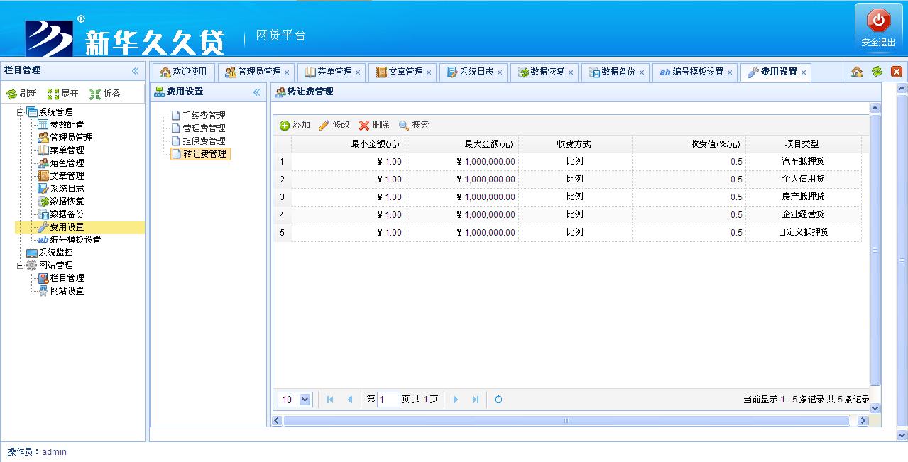Click the 修改 edit button
908x462 pixels.
[334, 125]
